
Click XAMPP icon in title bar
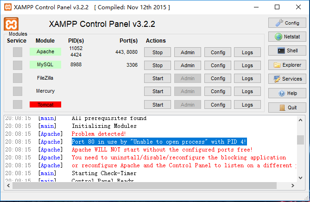(8, 7)
